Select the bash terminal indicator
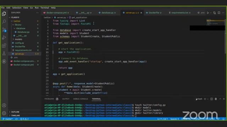This screenshot has height=127, width=227. point(199,99)
